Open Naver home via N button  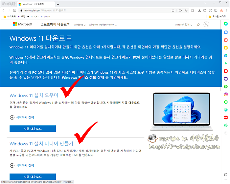coord(15,10)
